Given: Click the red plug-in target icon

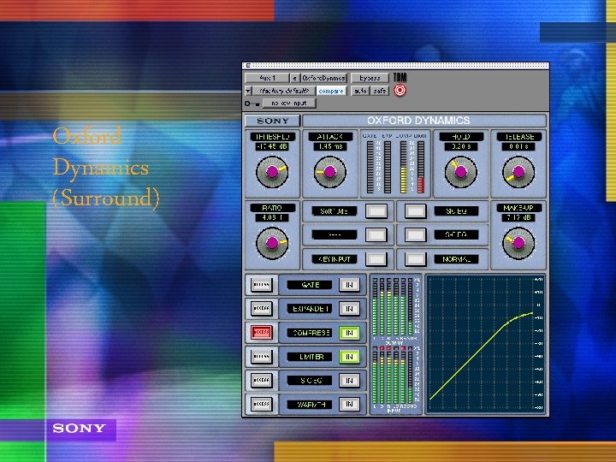Looking at the screenshot, I should (x=400, y=91).
